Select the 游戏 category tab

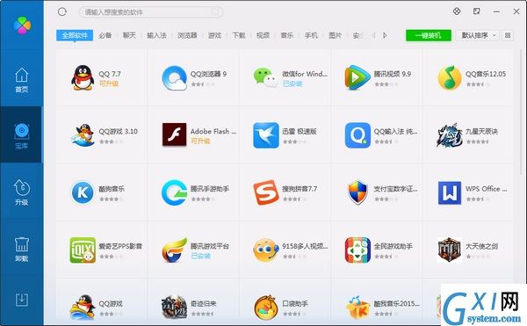(214, 35)
